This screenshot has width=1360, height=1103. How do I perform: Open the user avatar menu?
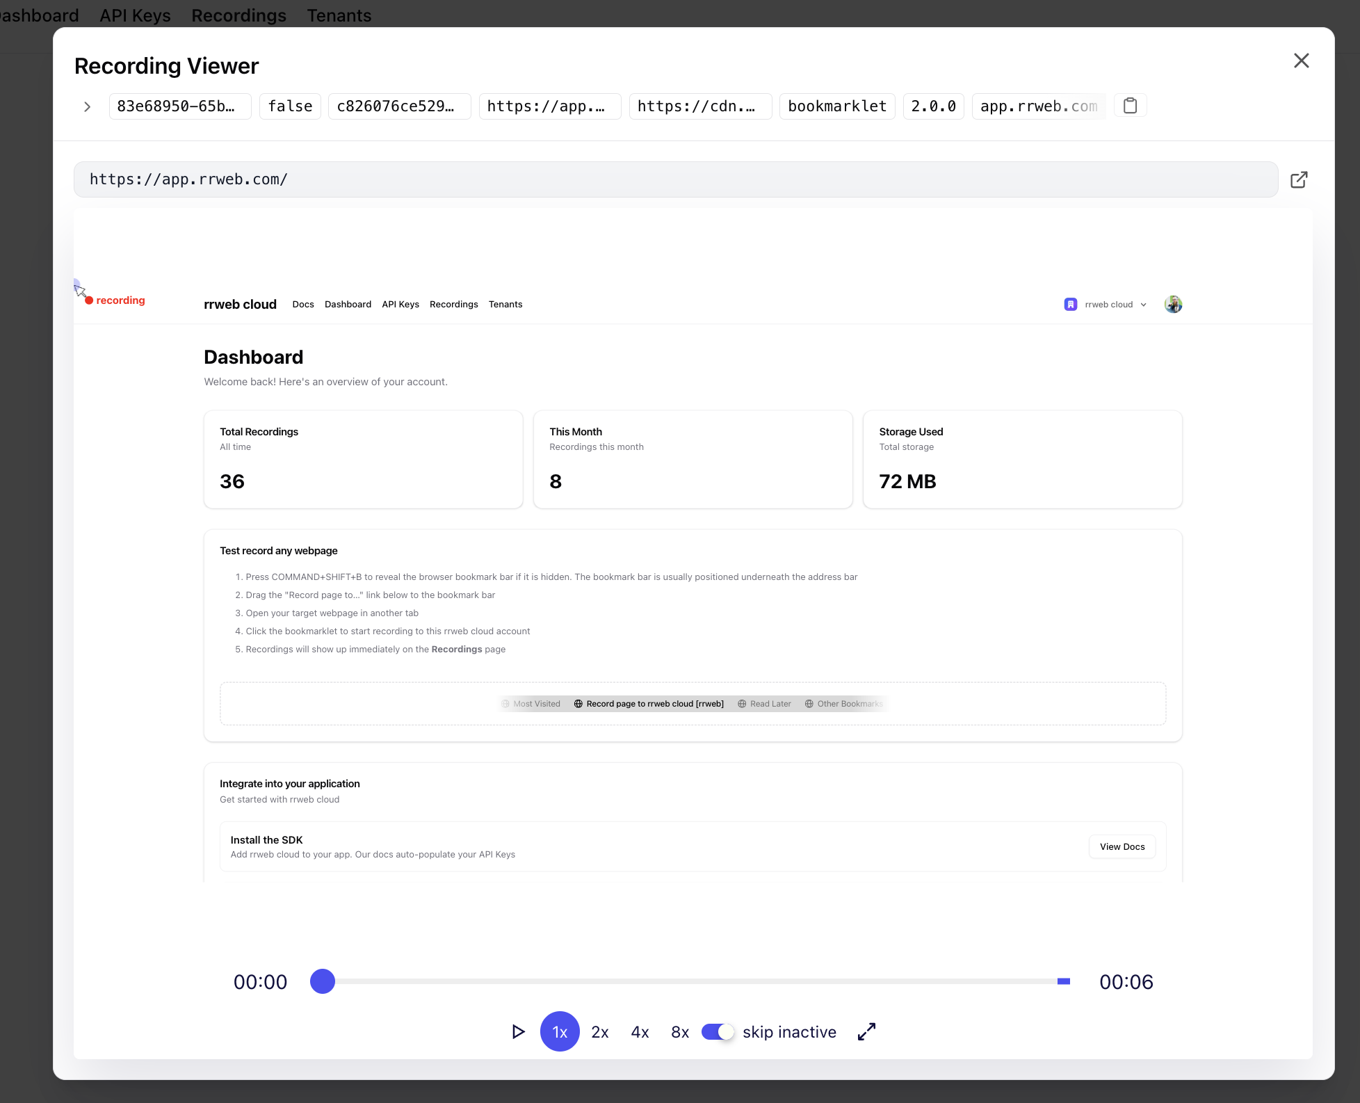point(1173,304)
